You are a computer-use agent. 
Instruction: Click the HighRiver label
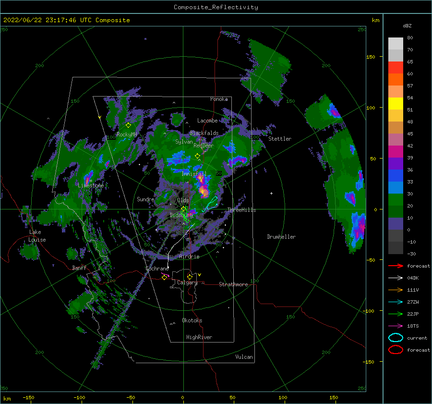pyautogui.click(x=199, y=337)
